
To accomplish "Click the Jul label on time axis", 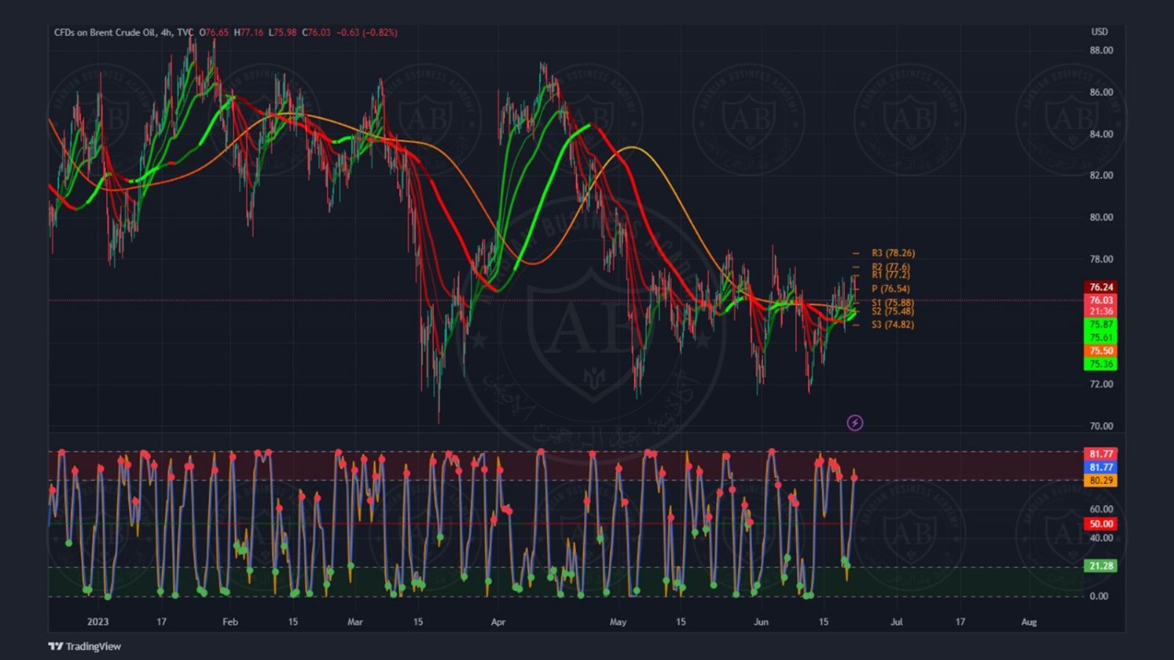I will coord(896,622).
